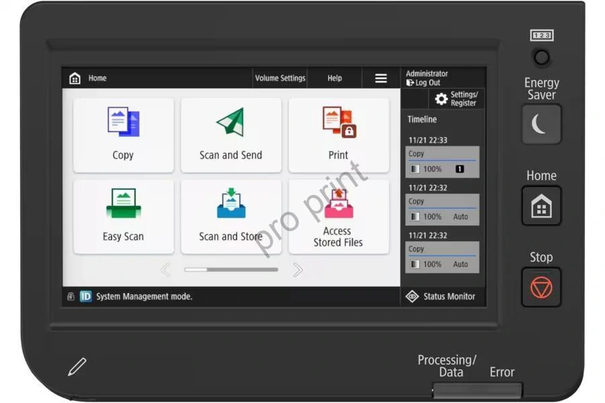Open the Print tile

pyautogui.click(x=338, y=135)
